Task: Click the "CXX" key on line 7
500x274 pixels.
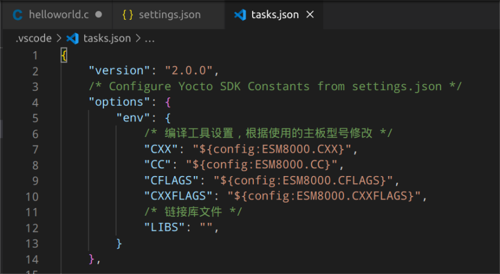Action: pos(161,149)
